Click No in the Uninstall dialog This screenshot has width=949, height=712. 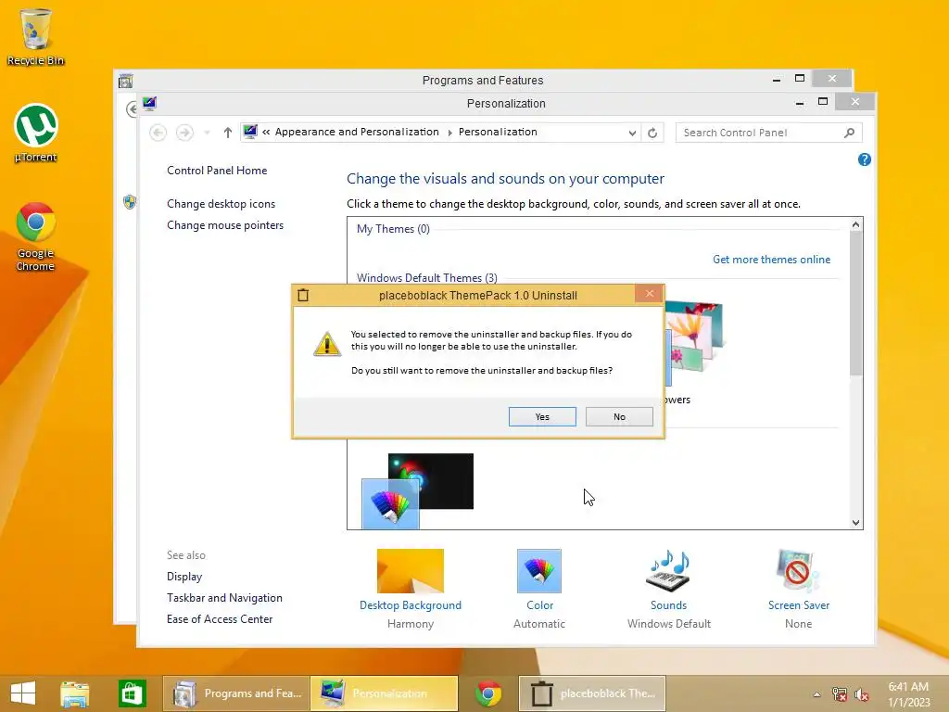pos(619,416)
